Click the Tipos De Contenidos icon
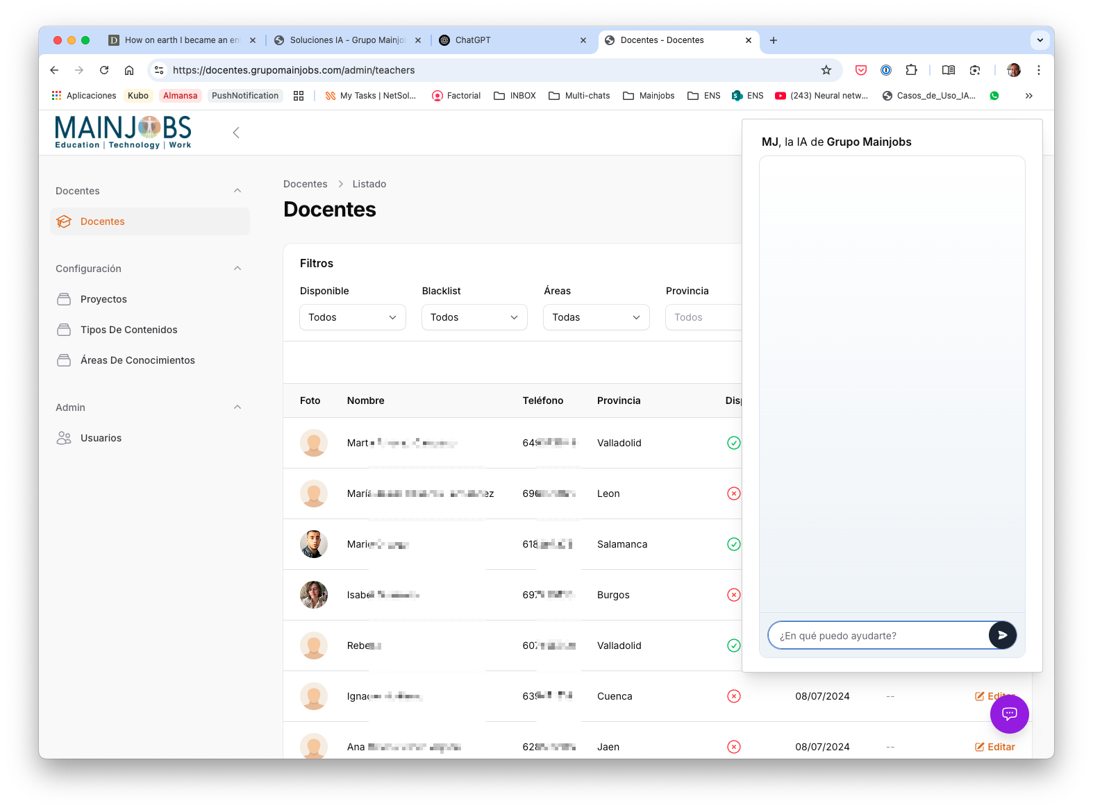Screen dimensions: 1093x810 coord(64,330)
